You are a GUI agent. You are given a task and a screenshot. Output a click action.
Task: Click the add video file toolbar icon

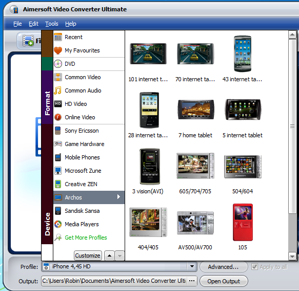pos(28,40)
